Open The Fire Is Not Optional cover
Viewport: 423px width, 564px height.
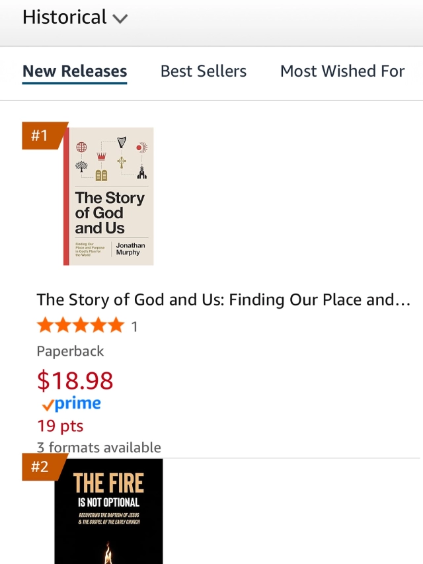[x=108, y=510]
